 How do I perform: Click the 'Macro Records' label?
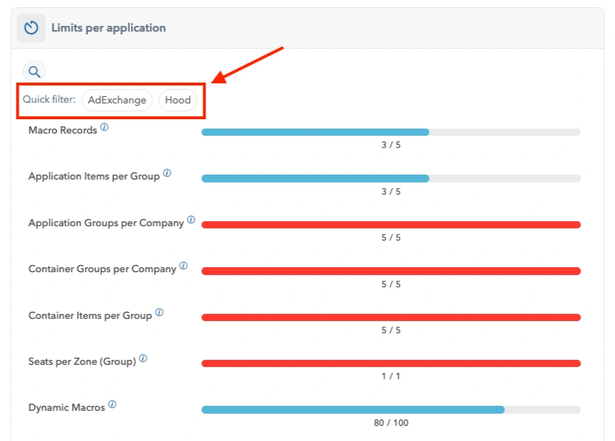tap(63, 130)
